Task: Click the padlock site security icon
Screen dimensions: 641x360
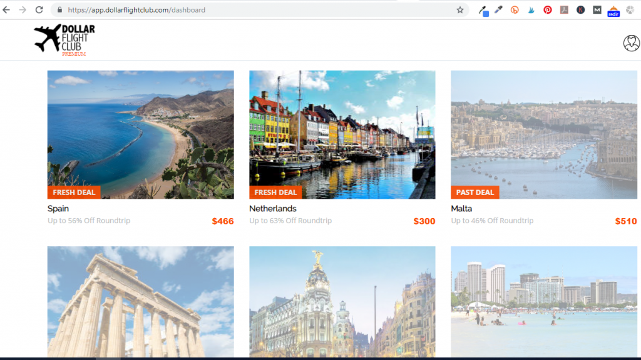Action: click(59, 10)
